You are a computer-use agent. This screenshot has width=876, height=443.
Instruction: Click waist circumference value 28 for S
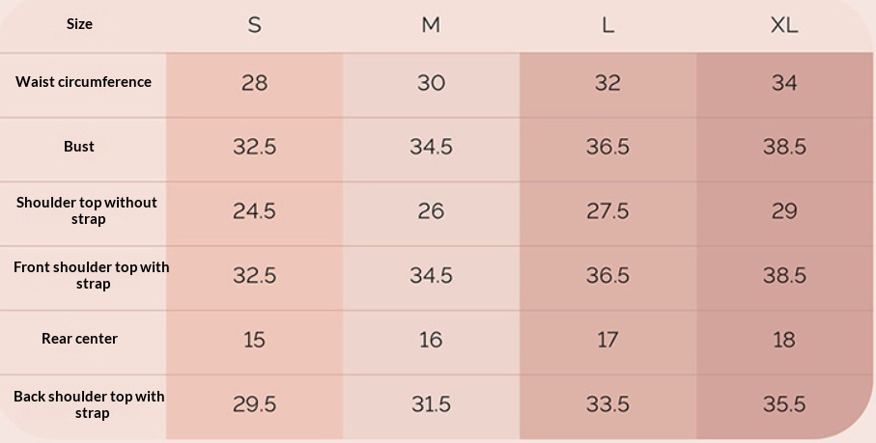(254, 83)
